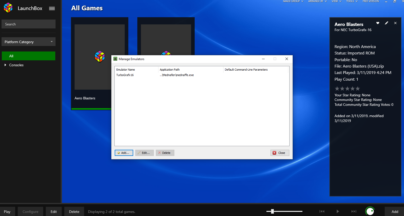Minimize the LaunchBox main window

tap(386, 2)
